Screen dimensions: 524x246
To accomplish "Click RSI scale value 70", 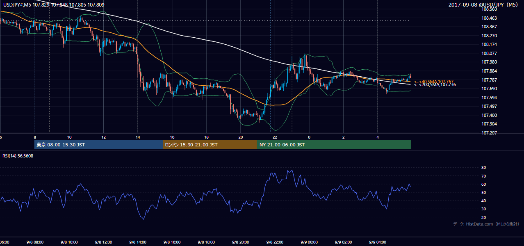I will coord(483,176).
